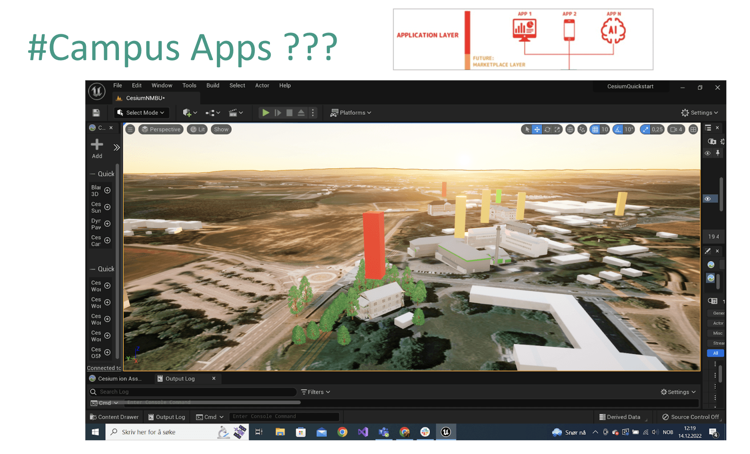Save the current level with the floppy icon
The image size is (750, 454).
tap(96, 113)
